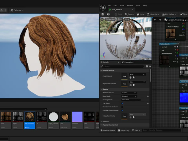
Task: Close the Details tab
Action: pyautogui.click(x=118, y=62)
